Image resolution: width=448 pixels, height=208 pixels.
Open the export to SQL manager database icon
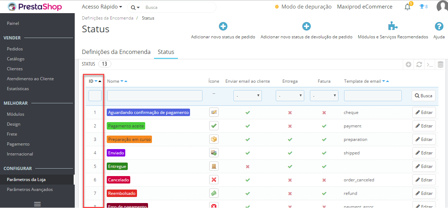tap(441, 65)
